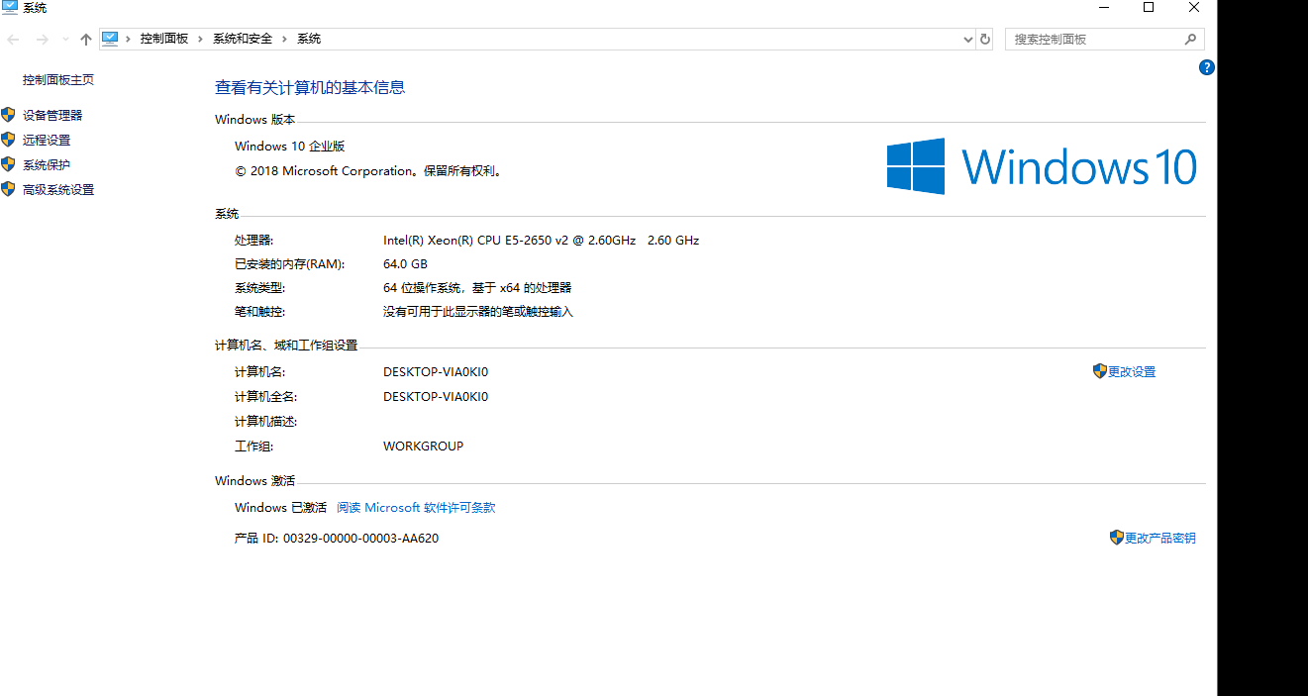Maximize the 系统 window
The image size is (1308, 696).
coord(1149,8)
